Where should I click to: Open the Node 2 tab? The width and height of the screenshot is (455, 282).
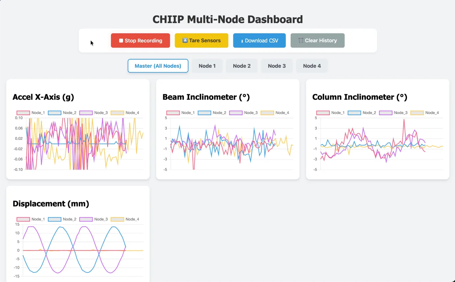coord(242,66)
